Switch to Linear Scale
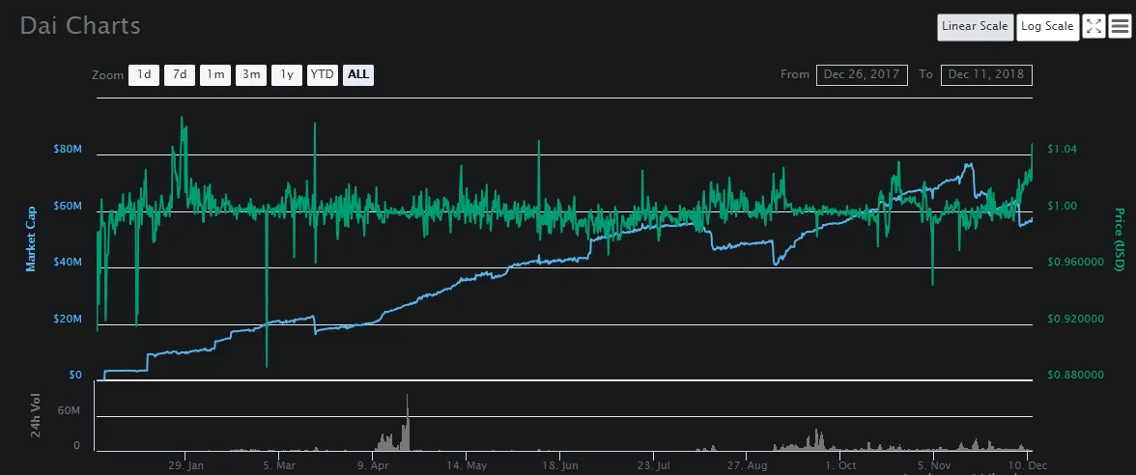The width and height of the screenshot is (1136, 475). point(976,27)
